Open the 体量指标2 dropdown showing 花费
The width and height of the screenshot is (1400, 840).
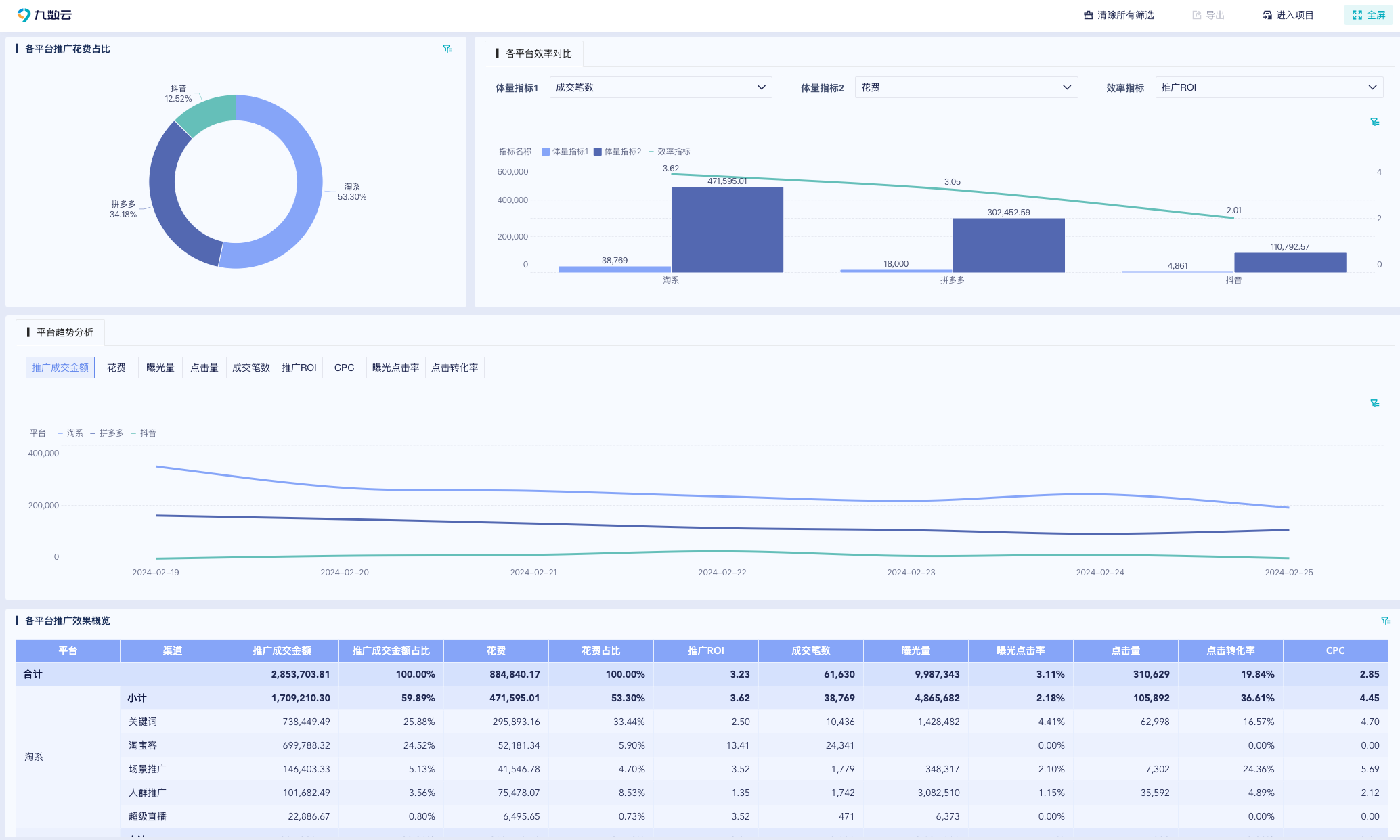pos(966,87)
